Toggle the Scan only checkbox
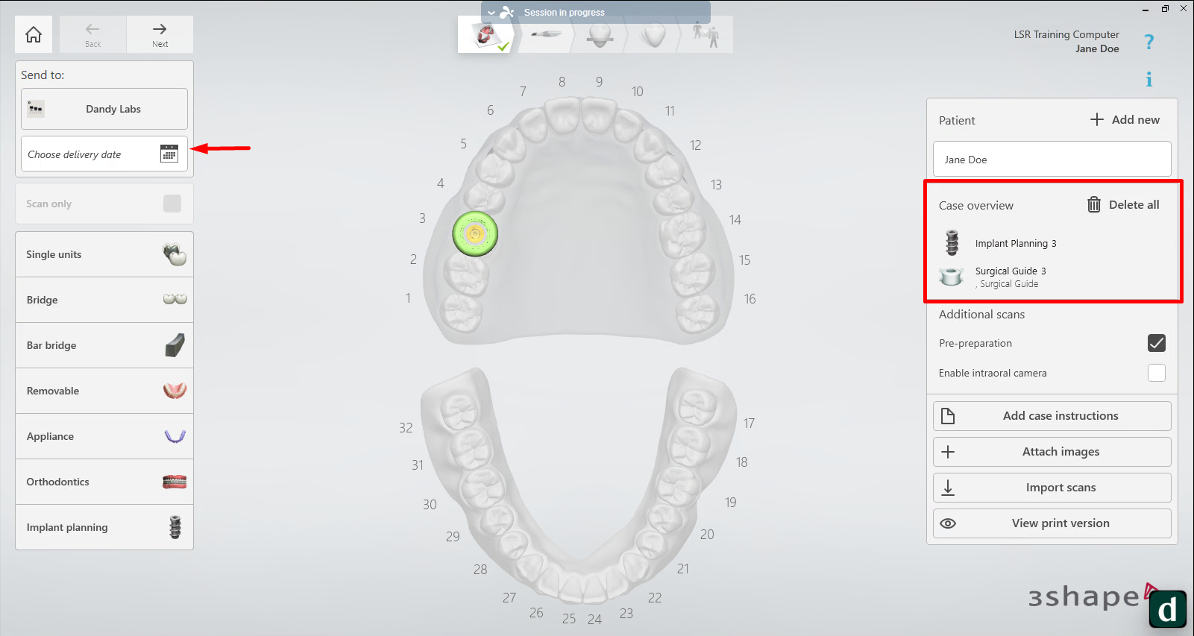 (172, 204)
